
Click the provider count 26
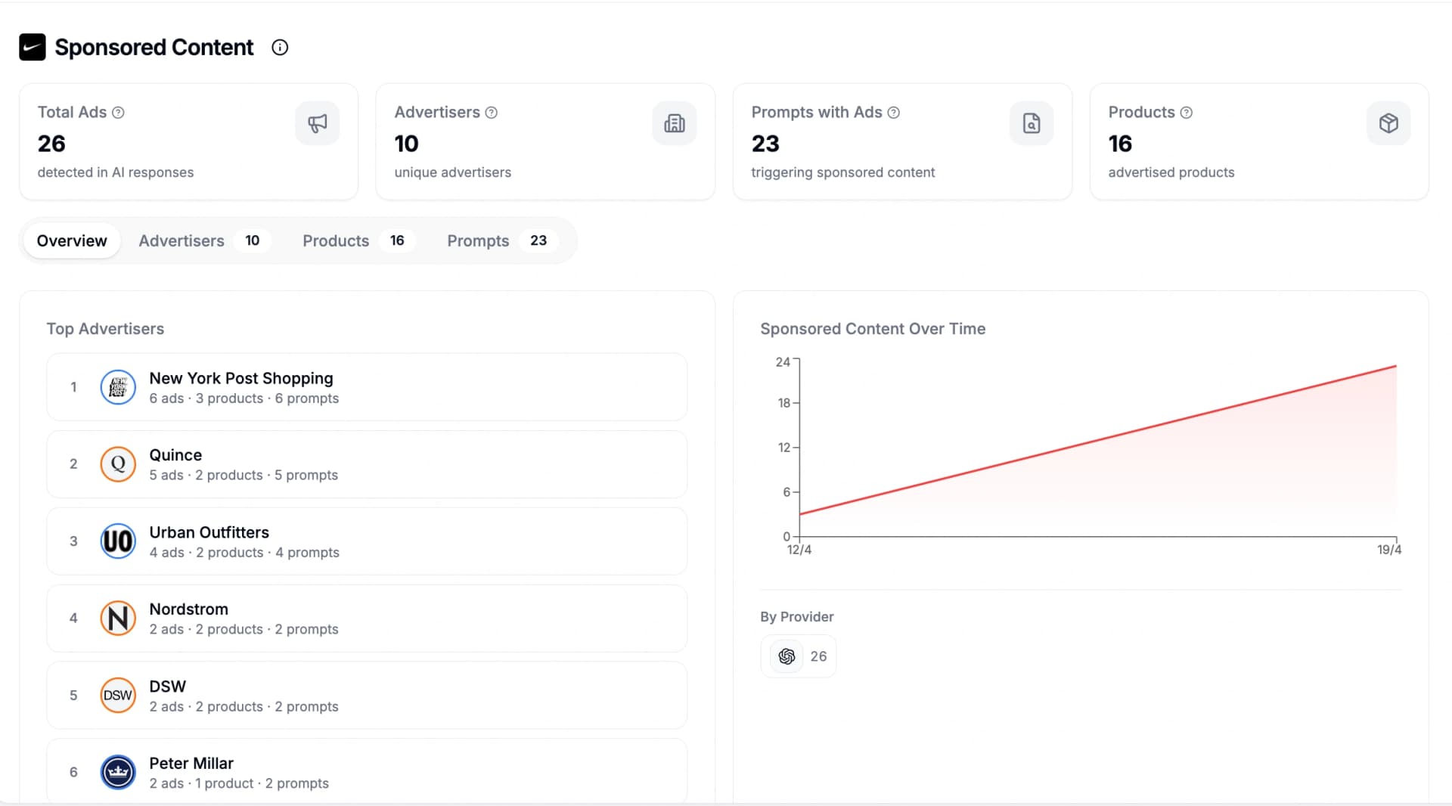coord(818,656)
